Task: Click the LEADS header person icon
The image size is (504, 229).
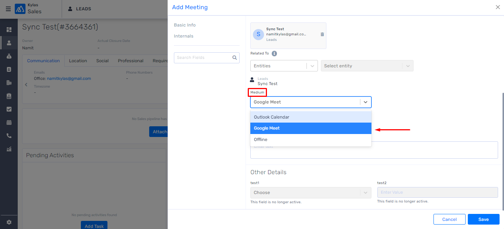Action: [x=70, y=9]
